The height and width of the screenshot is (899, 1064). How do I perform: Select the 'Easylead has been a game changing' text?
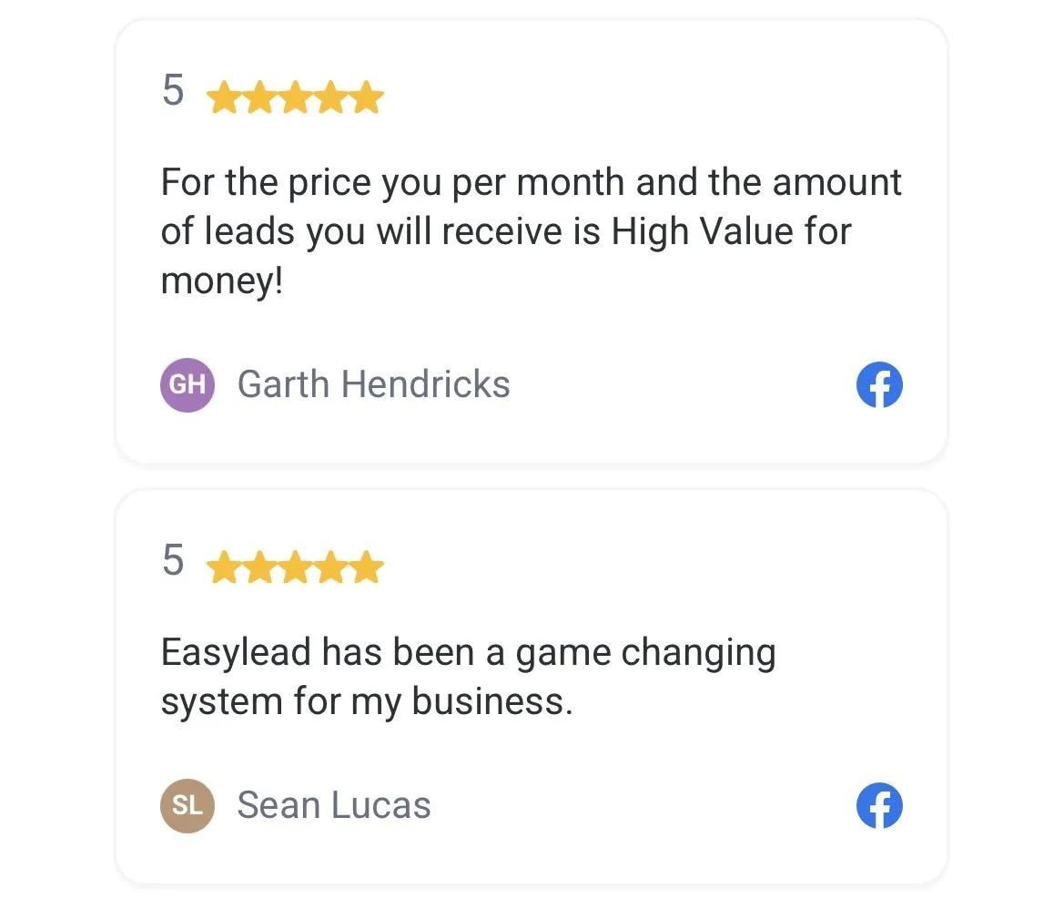pyautogui.click(x=468, y=652)
